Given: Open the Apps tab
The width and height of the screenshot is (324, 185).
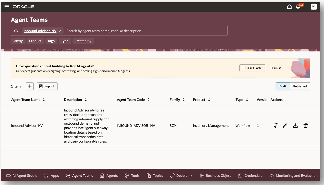Looking at the screenshot, I should (x=52, y=176).
